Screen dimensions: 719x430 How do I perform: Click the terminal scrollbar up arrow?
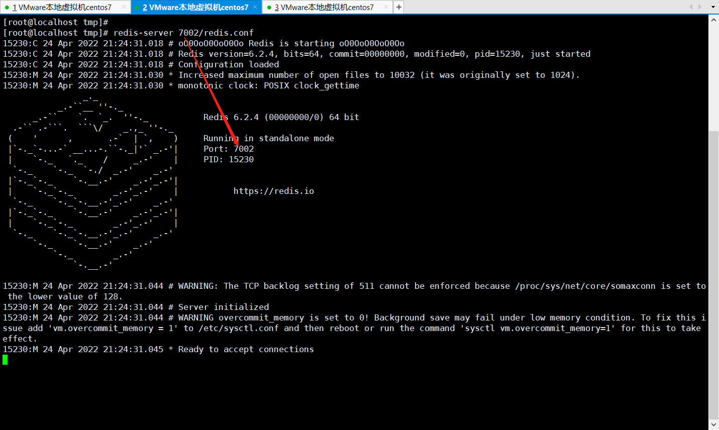coord(713,20)
